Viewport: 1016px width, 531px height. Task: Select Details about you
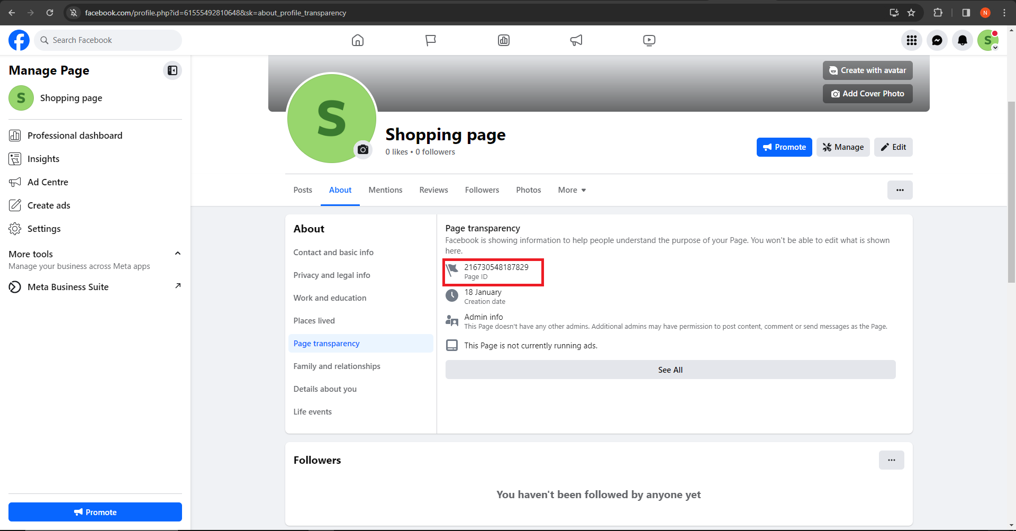361,389
